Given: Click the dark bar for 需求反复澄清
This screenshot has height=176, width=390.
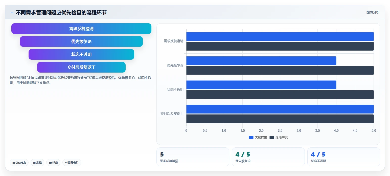Looking at the screenshot, I should click(x=280, y=46).
